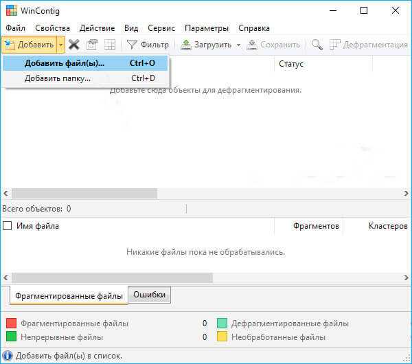Click lower list scrollbar left arrow
This screenshot has height=364, width=412.
point(5,277)
